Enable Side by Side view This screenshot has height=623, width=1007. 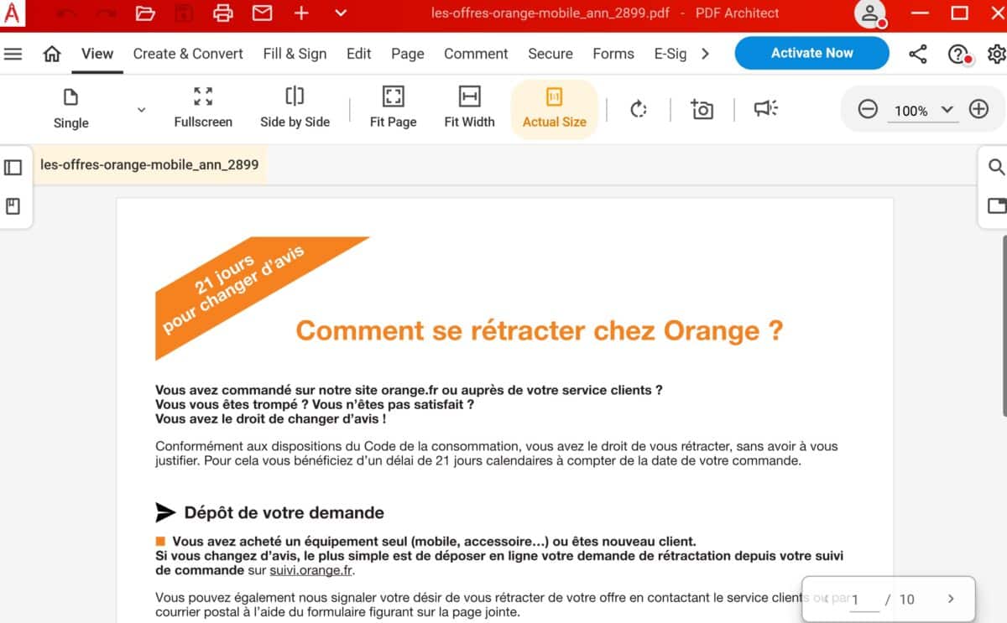(295, 109)
